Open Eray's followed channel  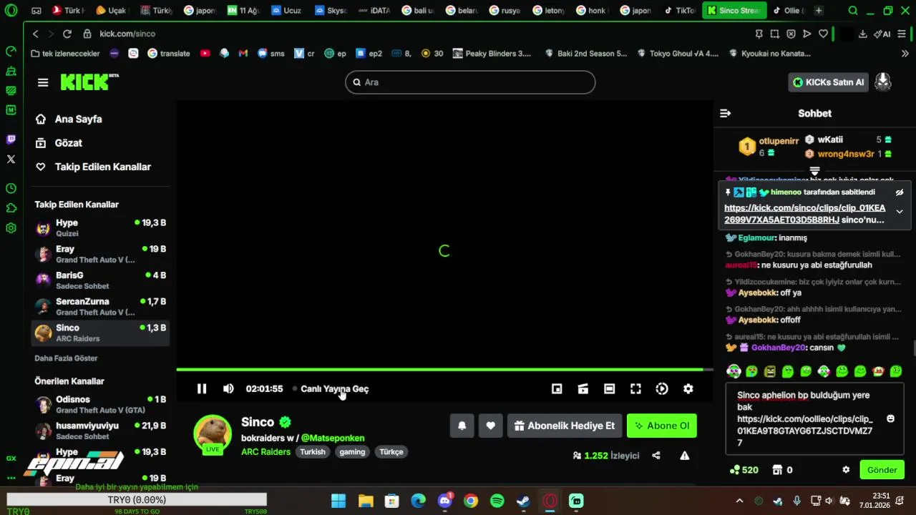pos(101,254)
